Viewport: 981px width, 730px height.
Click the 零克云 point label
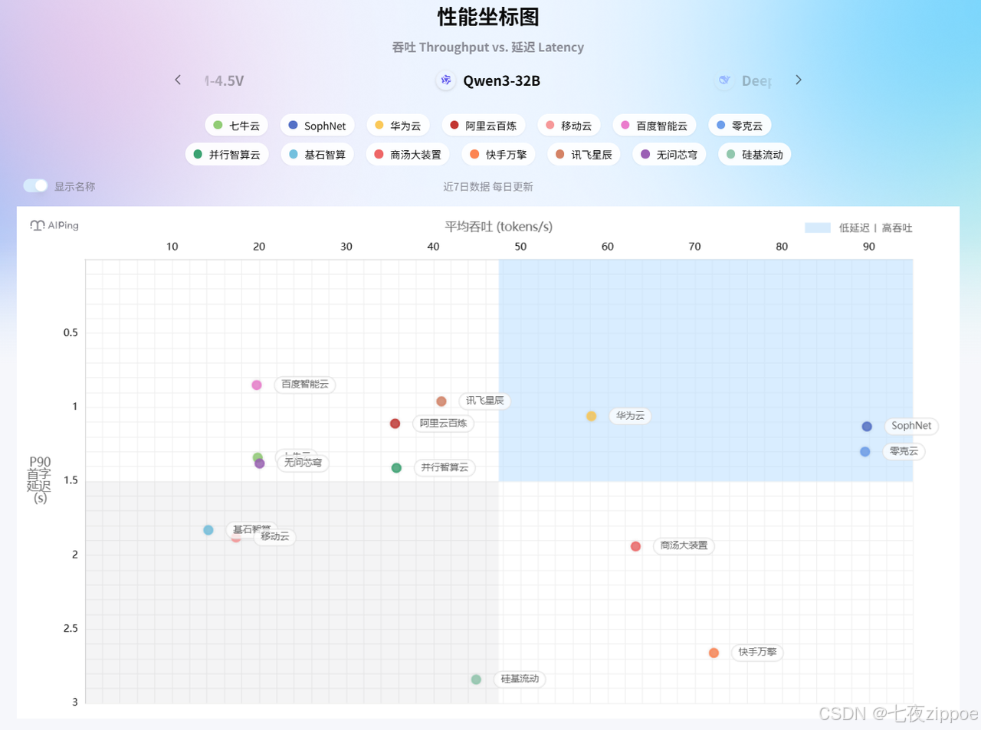coord(904,451)
